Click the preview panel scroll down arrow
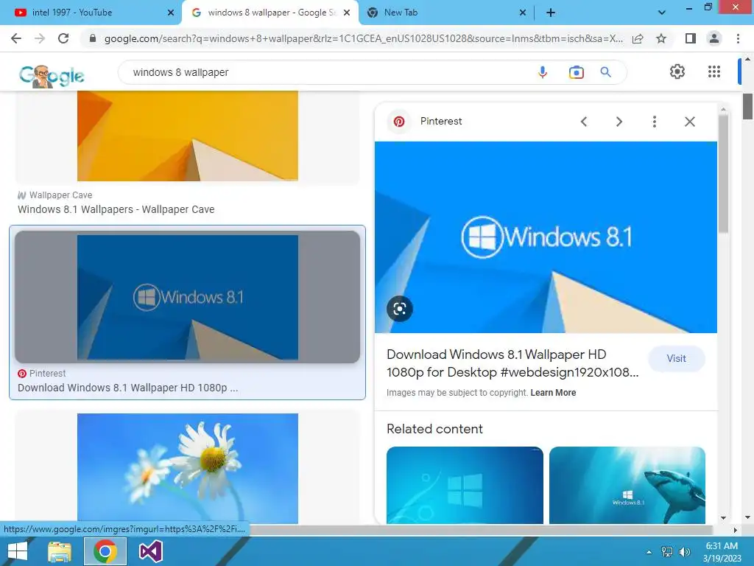Image resolution: width=754 pixels, height=566 pixels. point(723,518)
